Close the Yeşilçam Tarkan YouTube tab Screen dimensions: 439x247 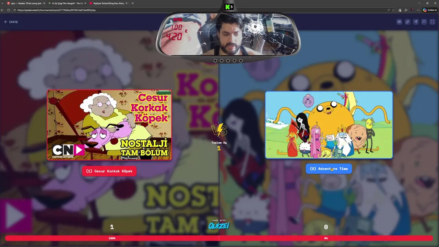coord(127,3)
